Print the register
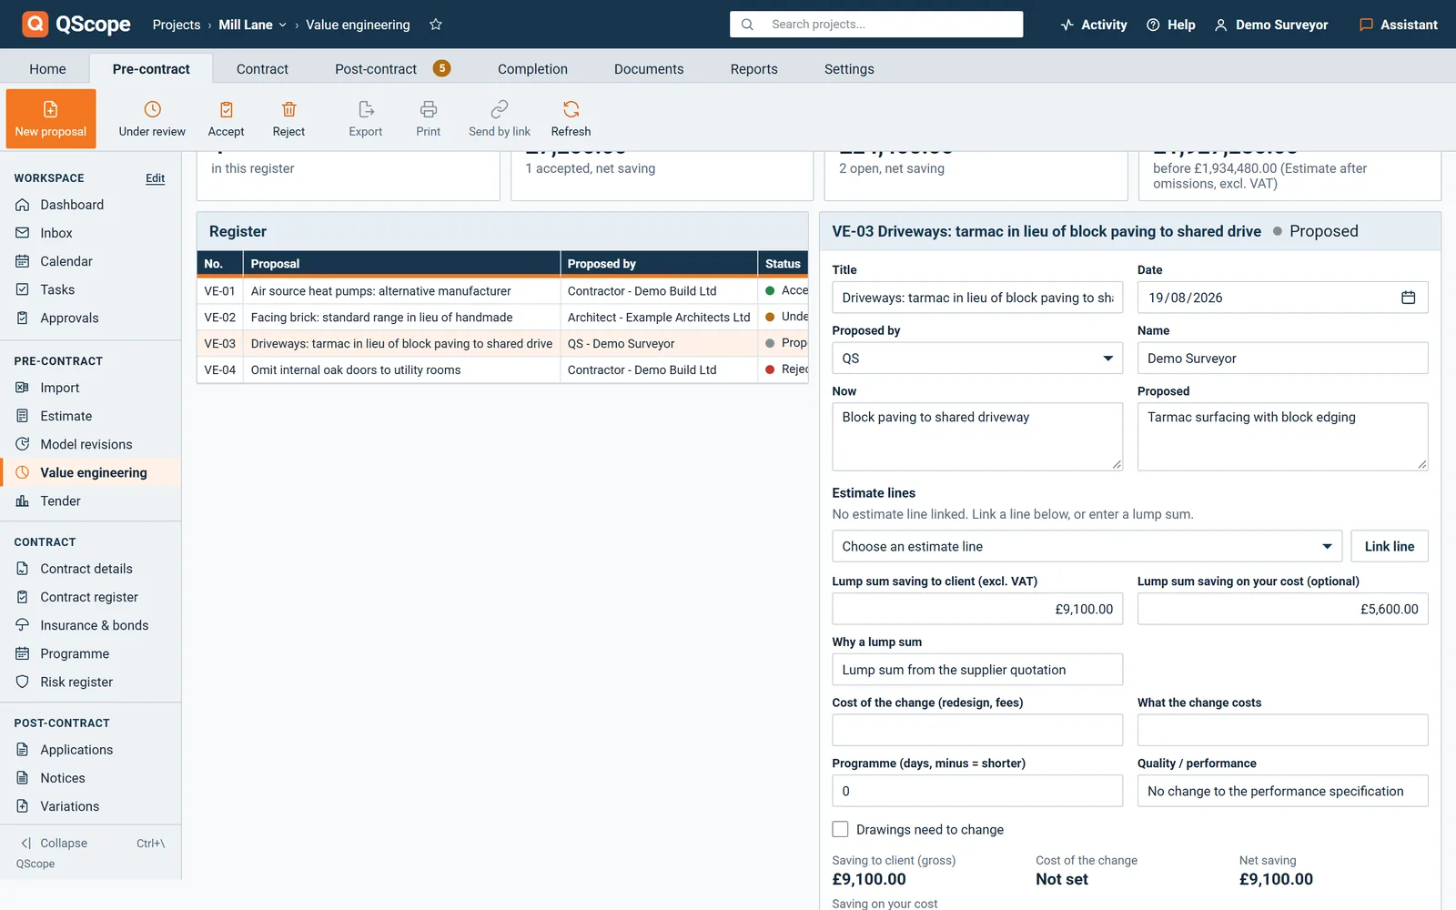 tap(428, 118)
